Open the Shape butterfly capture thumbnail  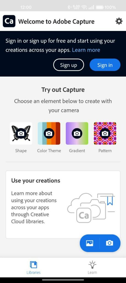pyautogui.click(x=21, y=133)
